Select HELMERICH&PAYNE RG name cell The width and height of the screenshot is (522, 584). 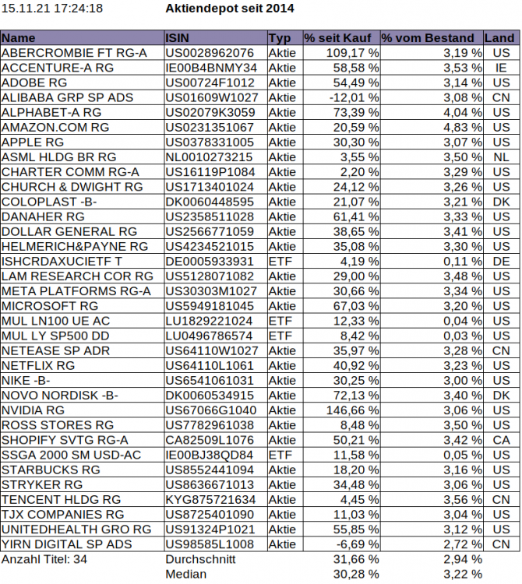coord(82,247)
